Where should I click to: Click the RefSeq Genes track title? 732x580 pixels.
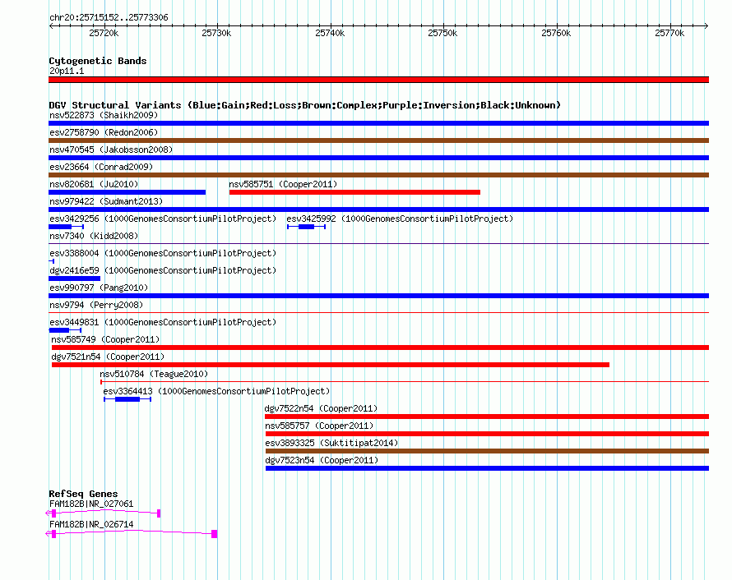83,494
